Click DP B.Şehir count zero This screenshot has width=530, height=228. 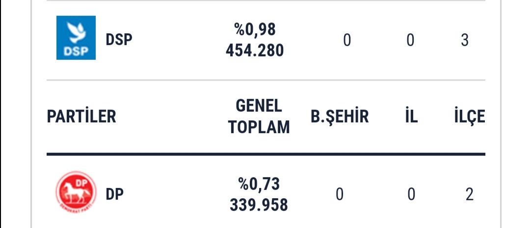pos(340,195)
